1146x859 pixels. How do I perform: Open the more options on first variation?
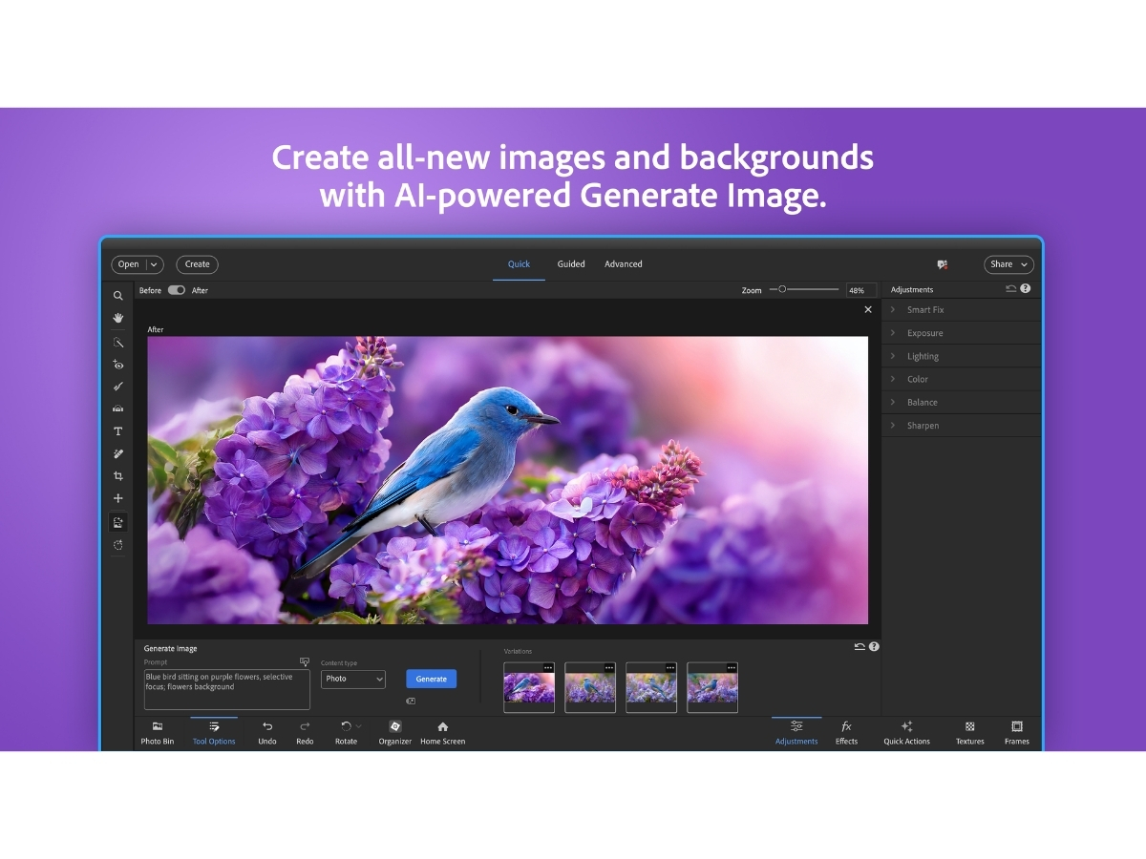548,668
